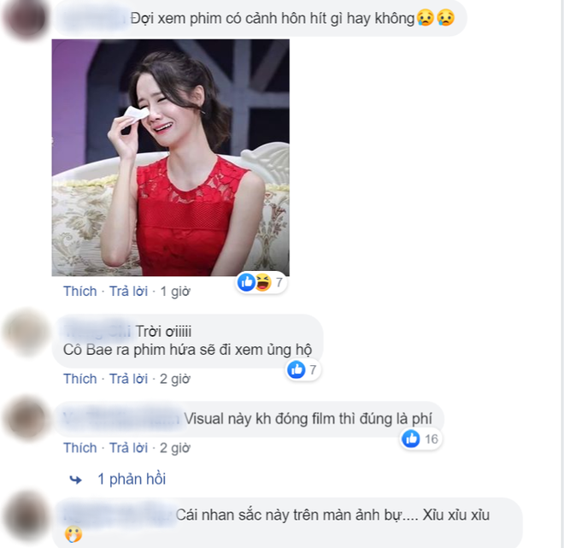
Task: Open the avatar of the 'Visual này' commenter
Action: 26,419
